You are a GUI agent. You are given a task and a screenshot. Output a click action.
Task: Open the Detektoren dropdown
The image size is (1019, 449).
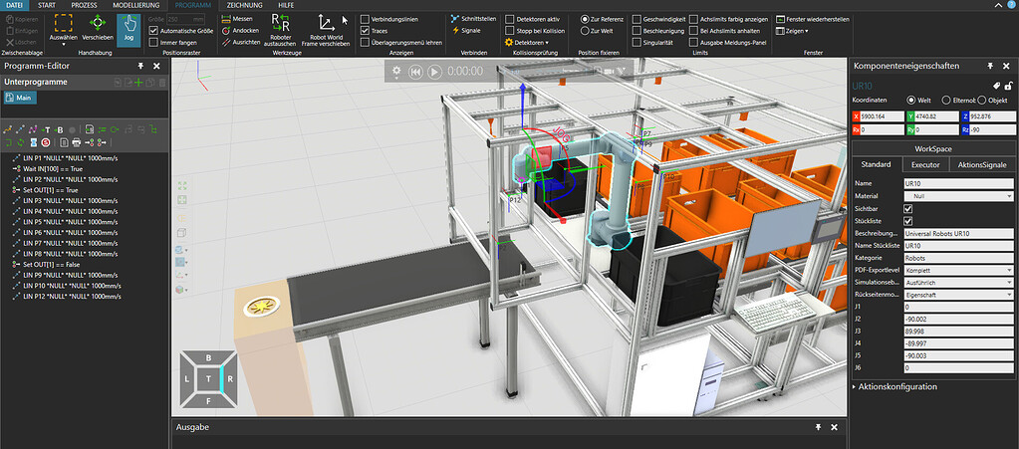(x=527, y=43)
